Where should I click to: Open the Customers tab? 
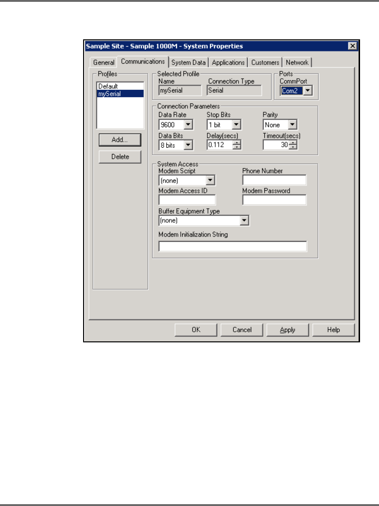point(265,62)
